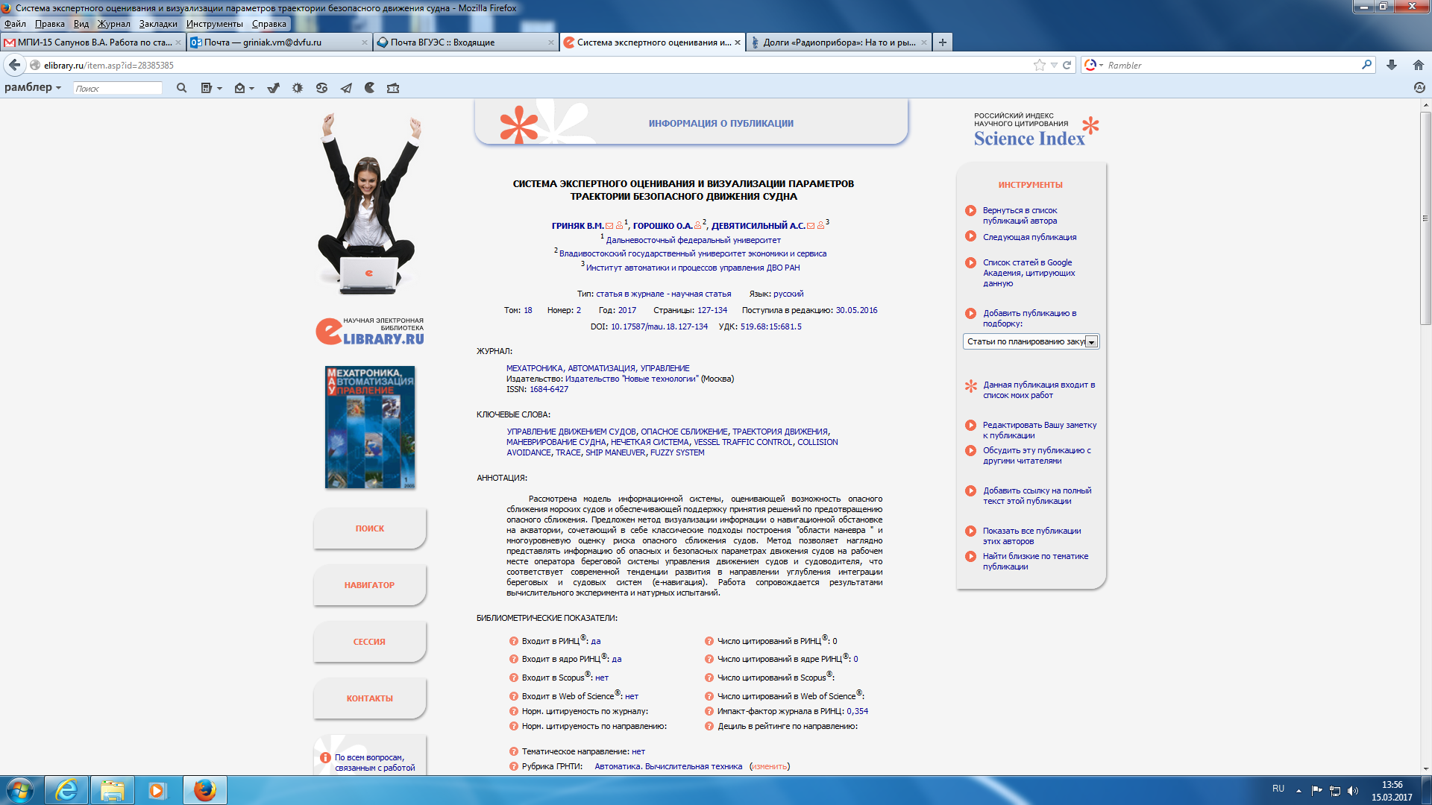
Task: Click the bookmark star icon
Action: click(1039, 65)
